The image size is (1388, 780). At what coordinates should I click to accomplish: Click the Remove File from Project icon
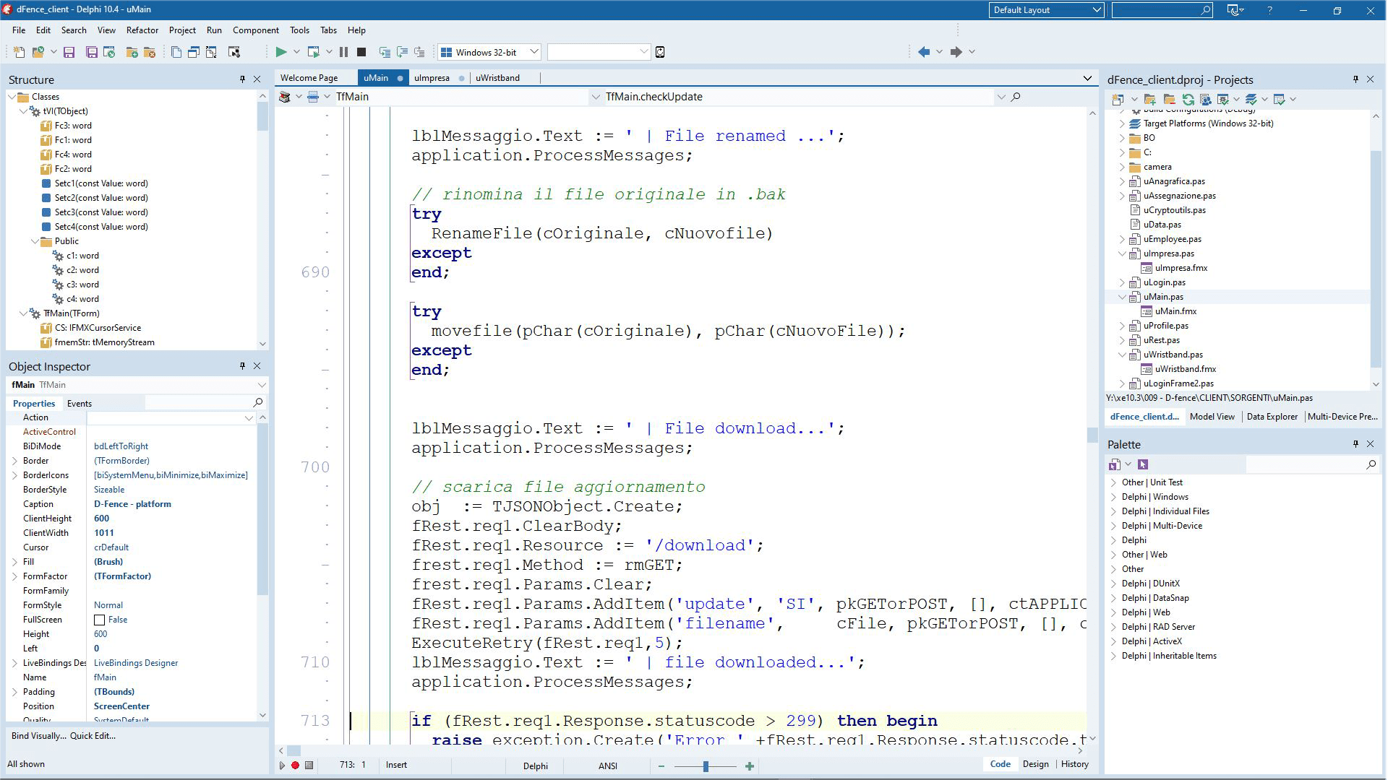coord(150,52)
